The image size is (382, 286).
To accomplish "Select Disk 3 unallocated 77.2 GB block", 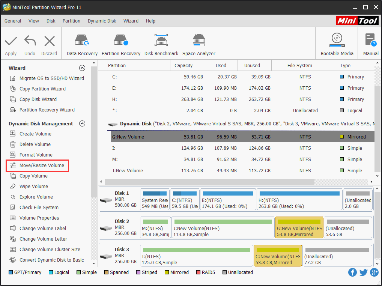I will (337, 256).
